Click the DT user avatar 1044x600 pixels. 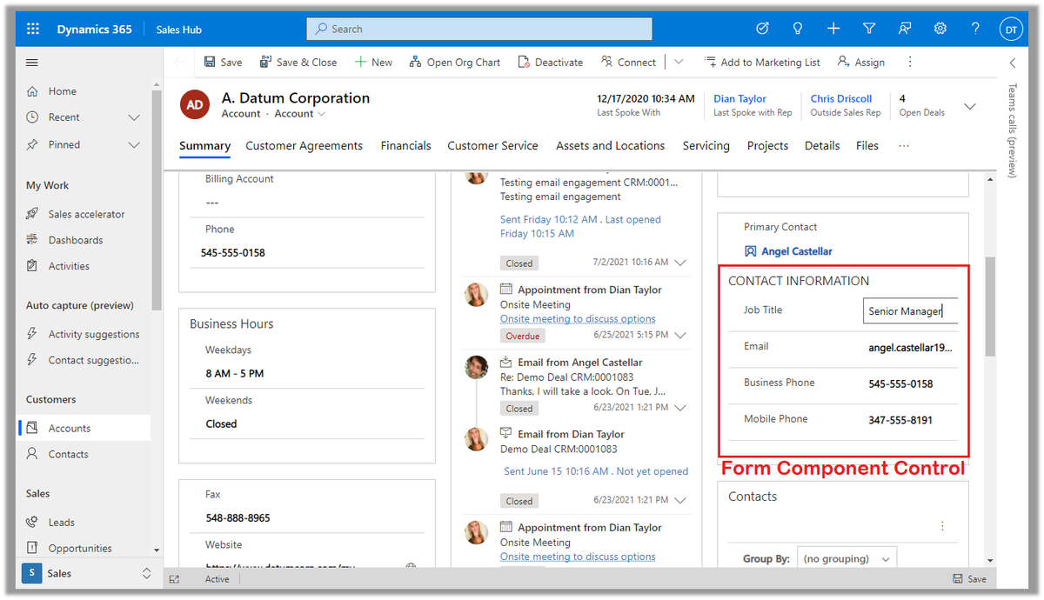(x=1011, y=29)
